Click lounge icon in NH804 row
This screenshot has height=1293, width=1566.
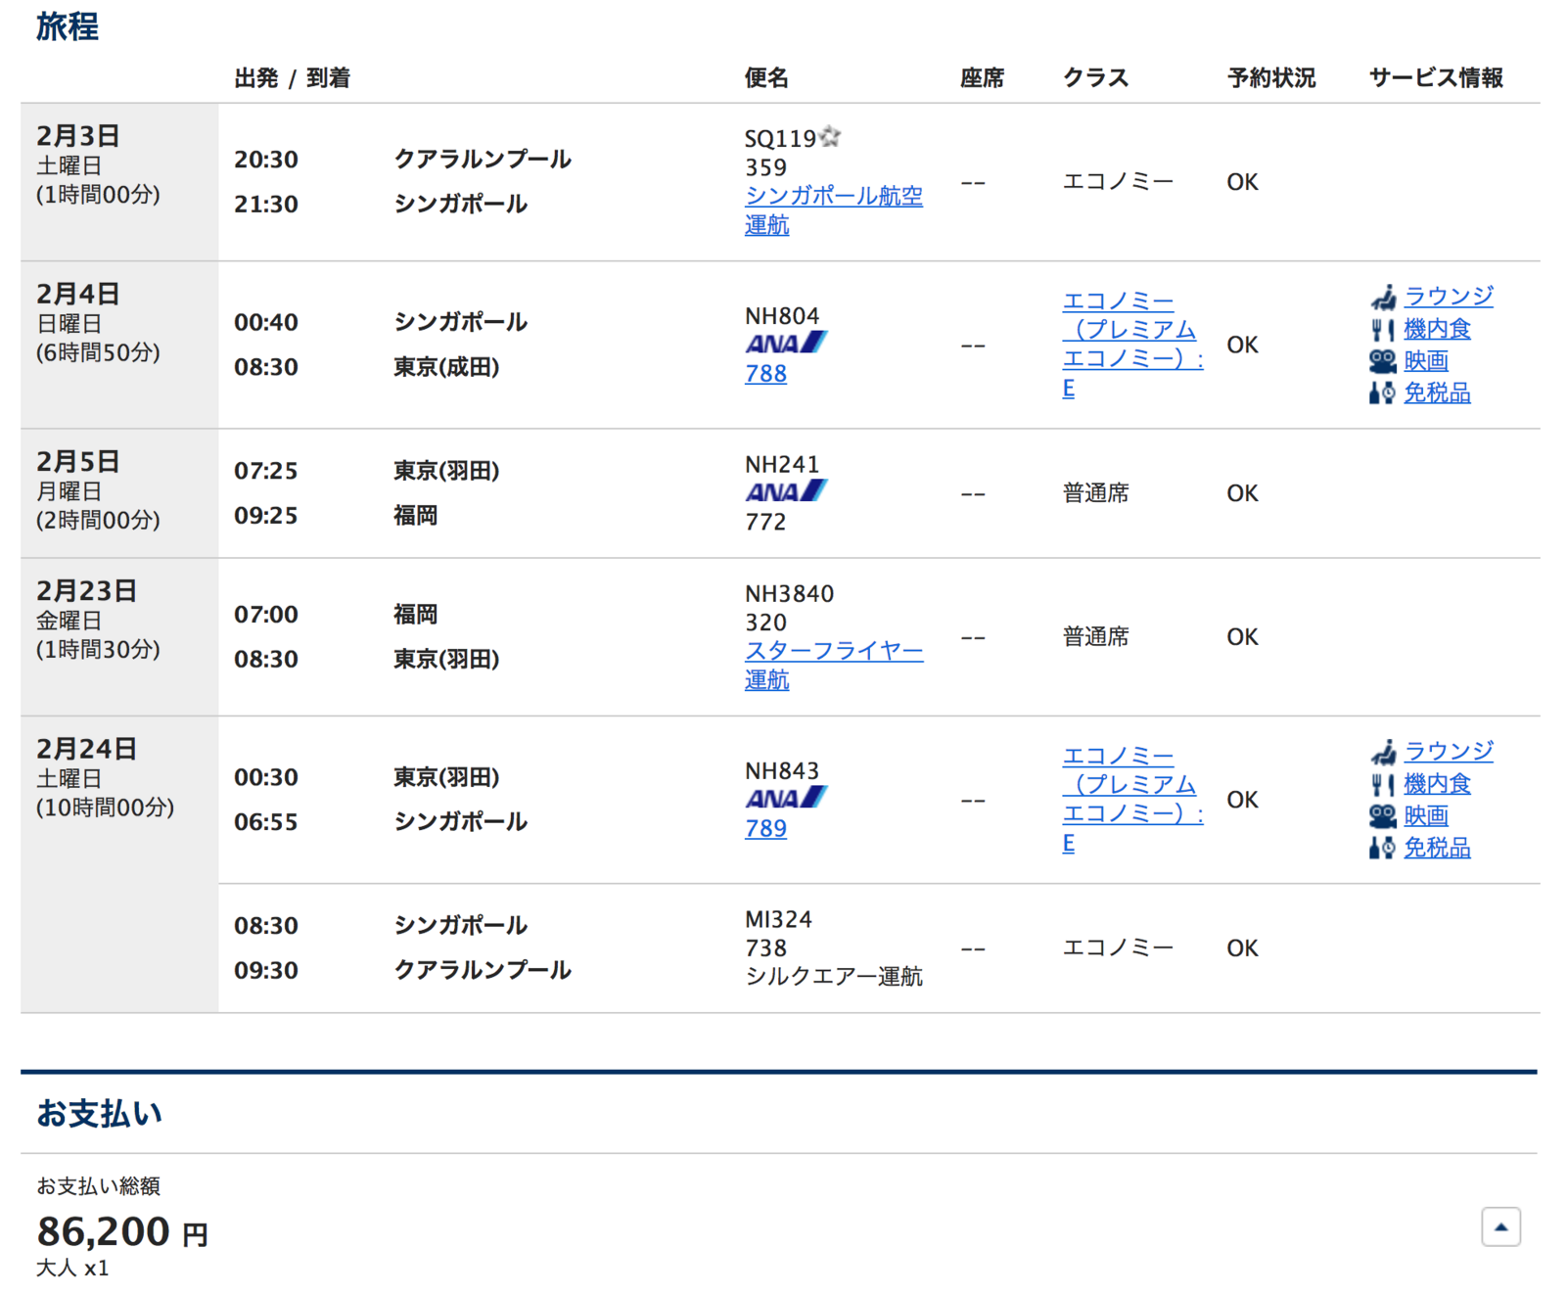point(1382,297)
